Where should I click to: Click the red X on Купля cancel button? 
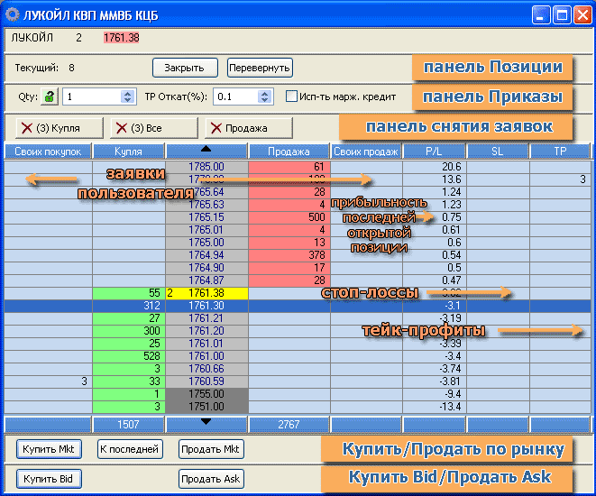27,128
